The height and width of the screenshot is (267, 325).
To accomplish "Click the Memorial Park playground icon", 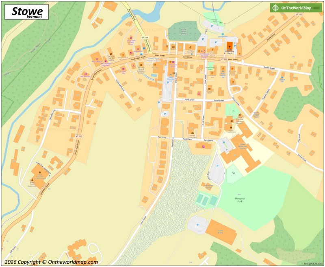I will (x=234, y=172).
